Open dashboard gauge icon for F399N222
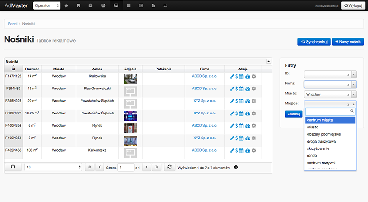Image resolution: width=368 pixels, height=202 pixels. click(247, 113)
